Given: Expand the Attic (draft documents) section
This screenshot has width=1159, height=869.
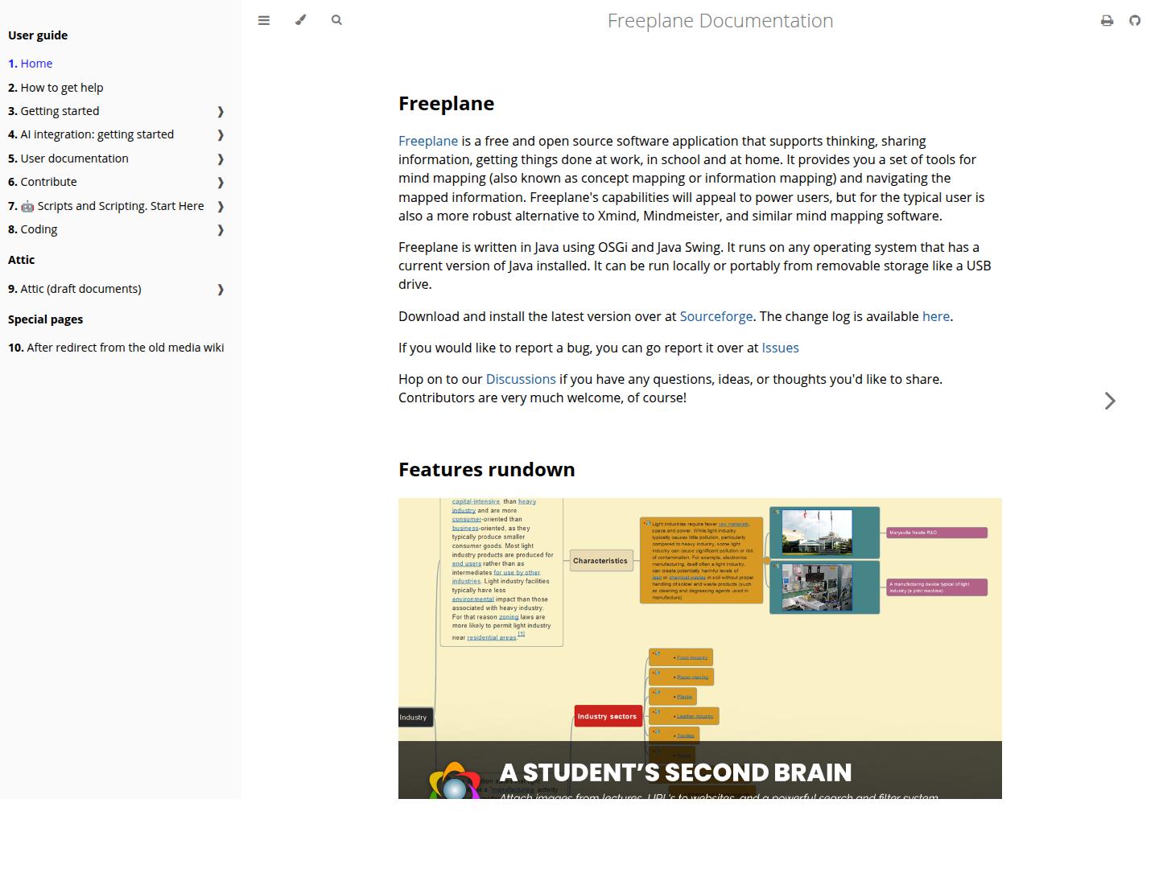Looking at the screenshot, I should click(221, 289).
